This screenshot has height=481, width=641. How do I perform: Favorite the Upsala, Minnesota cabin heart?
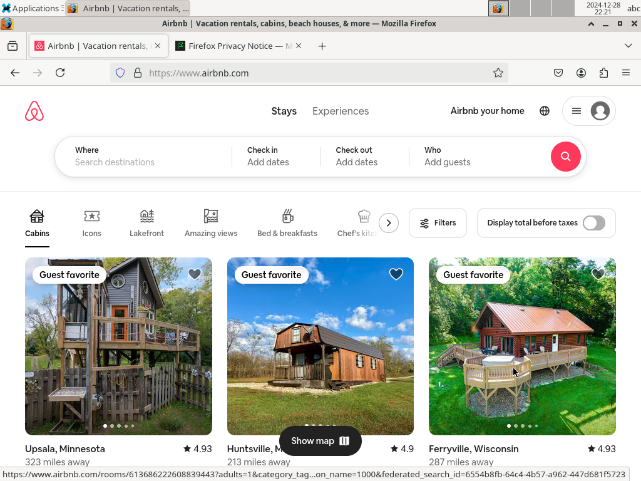[195, 274]
